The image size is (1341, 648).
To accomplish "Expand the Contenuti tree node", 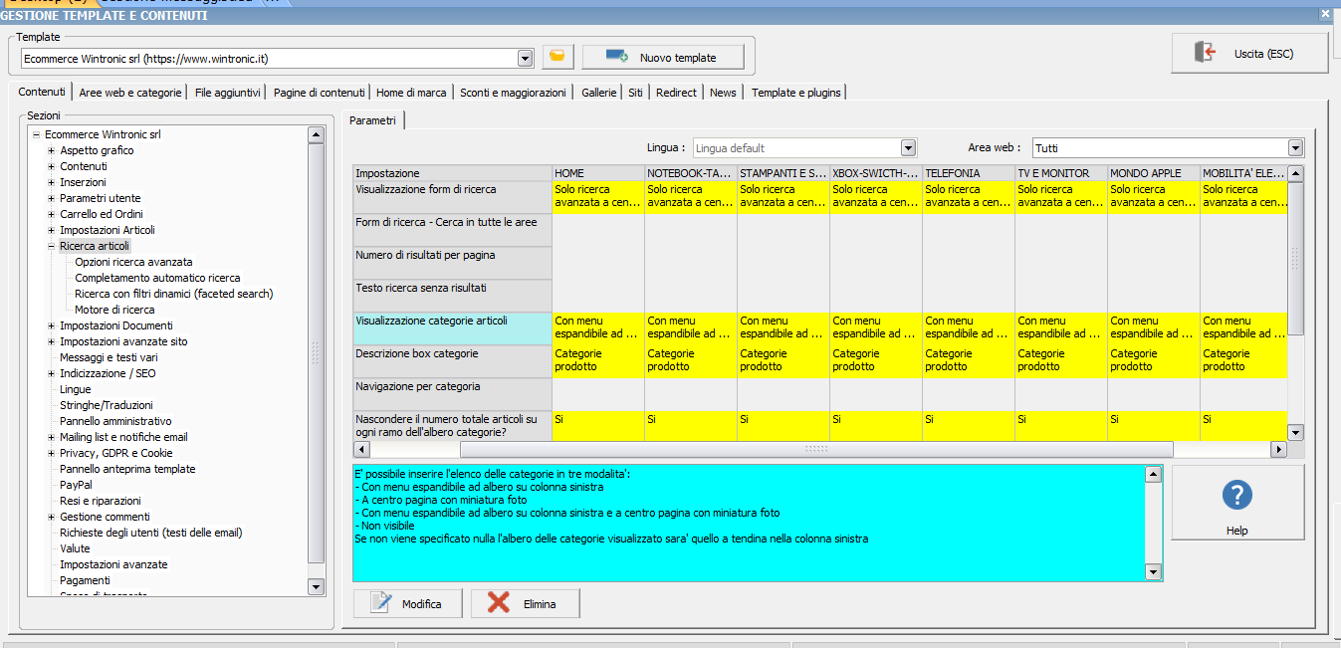I will [x=52, y=166].
